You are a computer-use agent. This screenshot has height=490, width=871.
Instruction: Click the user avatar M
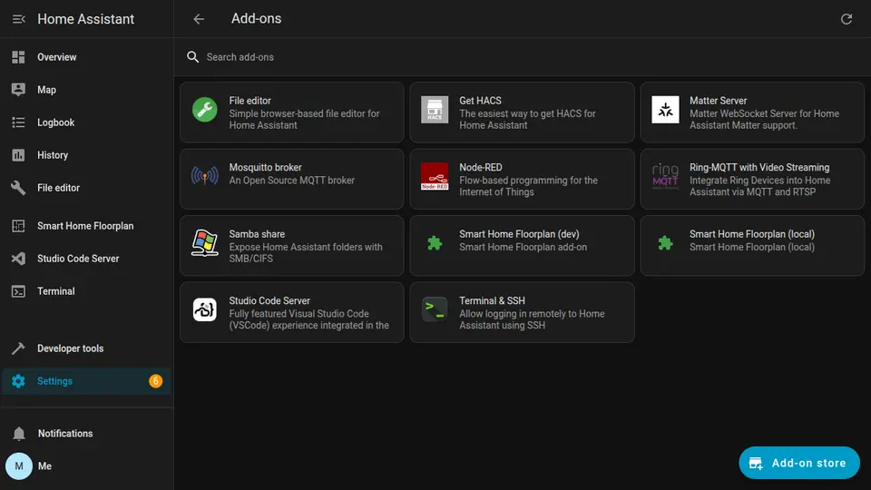[x=19, y=466]
